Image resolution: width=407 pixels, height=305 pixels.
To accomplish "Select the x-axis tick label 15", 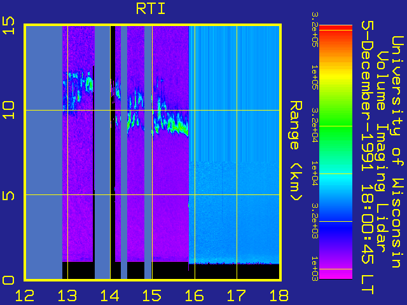I will (x=152, y=295).
